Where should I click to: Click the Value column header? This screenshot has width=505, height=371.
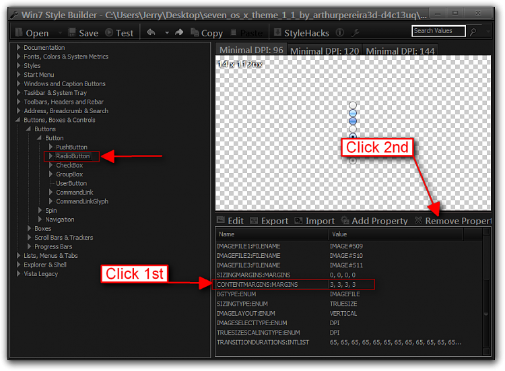(x=396, y=234)
